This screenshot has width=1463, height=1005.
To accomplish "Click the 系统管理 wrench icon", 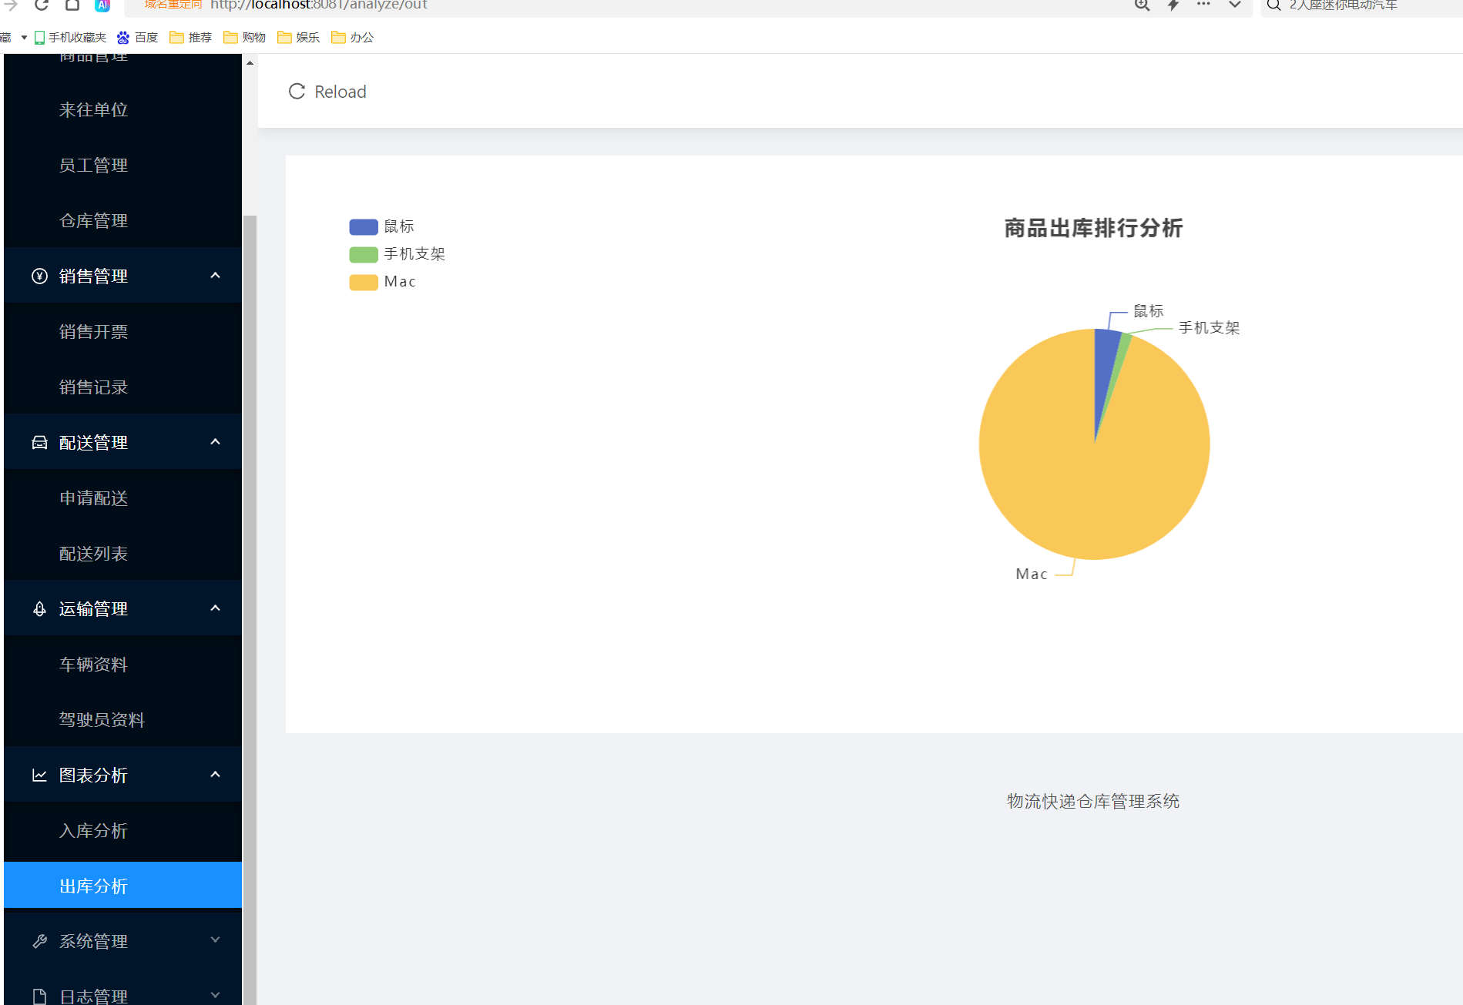I will click(39, 940).
